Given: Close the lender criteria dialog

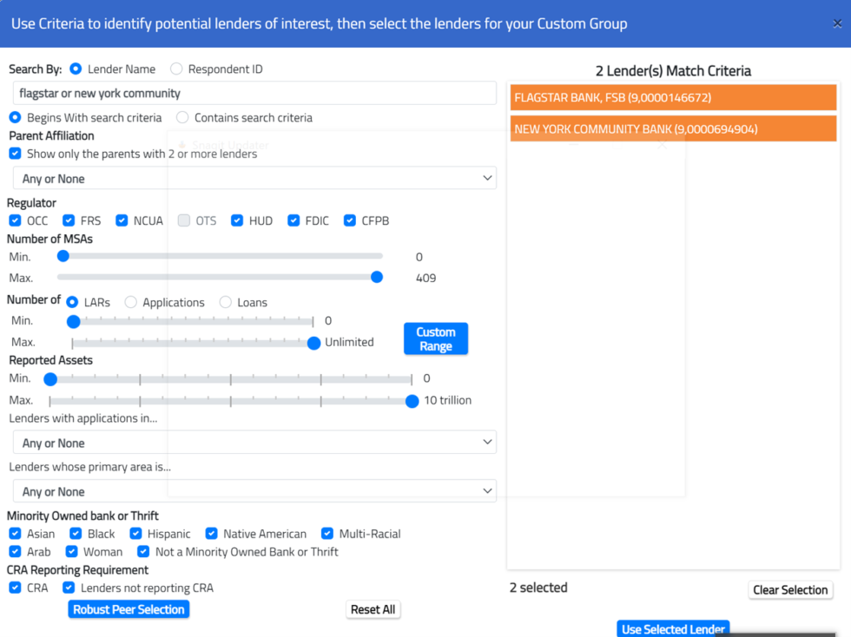Looking at the screenshot, I should 836,23.
